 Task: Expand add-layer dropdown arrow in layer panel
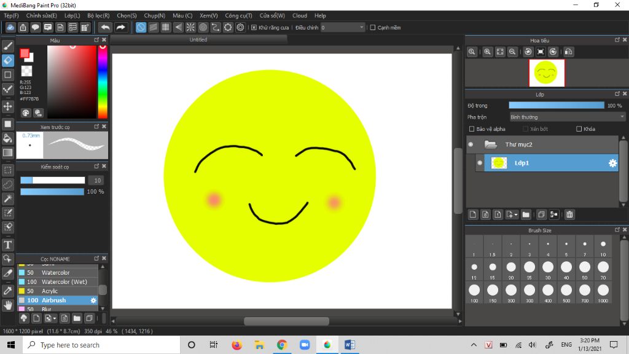click(x=516, y=214)
